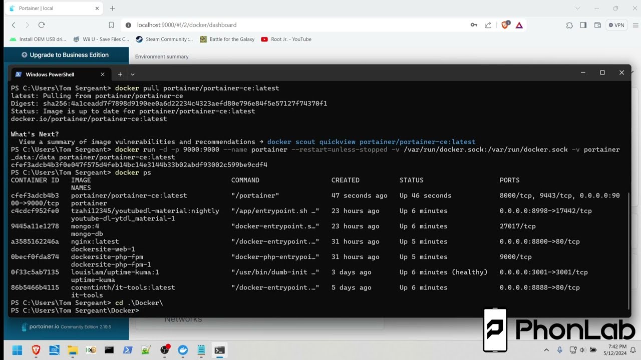Select the Portainer | local browser tab
The height and width of the screenshot is (360, 641).
point(53,8)
